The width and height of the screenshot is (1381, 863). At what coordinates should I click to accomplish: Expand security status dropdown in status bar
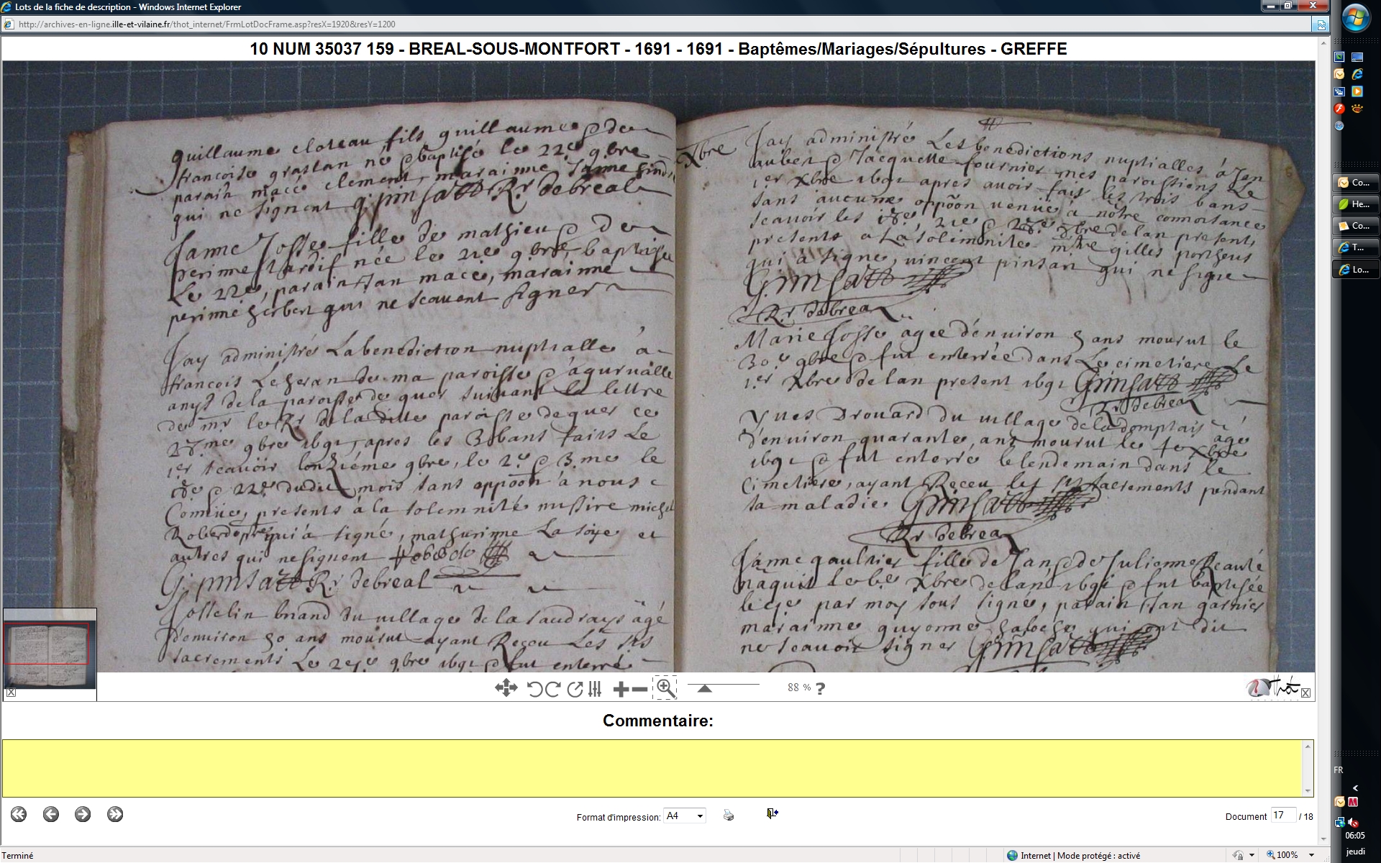tap(1252, 855)
